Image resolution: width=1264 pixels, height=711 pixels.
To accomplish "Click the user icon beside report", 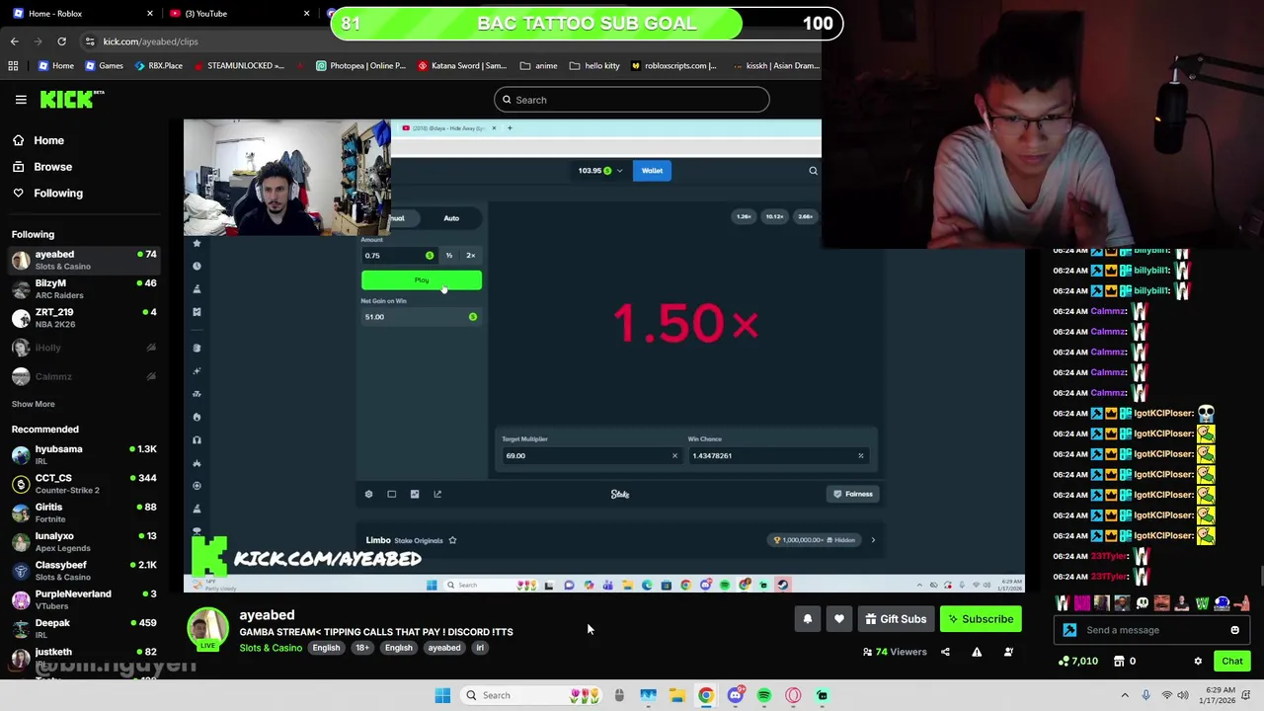I will click(x=1008, y=652).
